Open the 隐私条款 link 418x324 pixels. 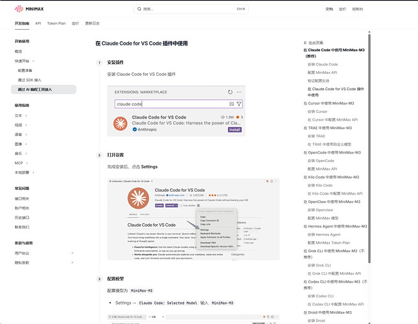pyautogui.click(x=22, y=262)
